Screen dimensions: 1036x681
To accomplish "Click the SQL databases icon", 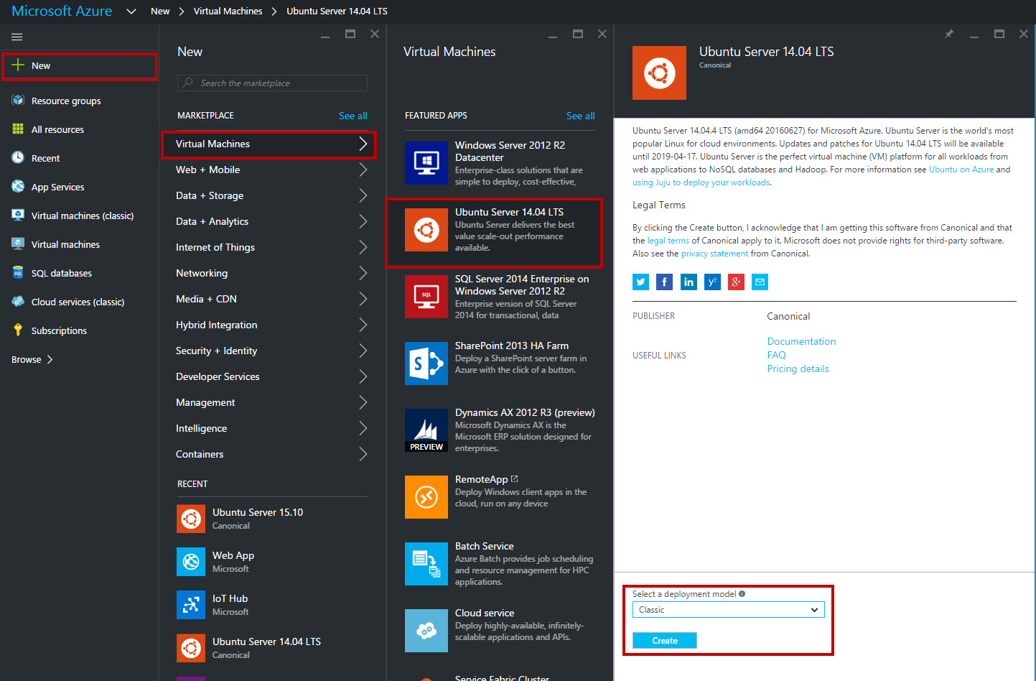I will (x=18, y=273).
